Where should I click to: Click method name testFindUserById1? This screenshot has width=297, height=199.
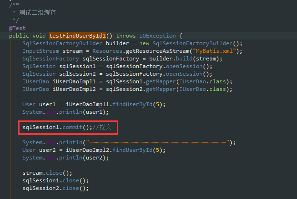click(78, 36)
